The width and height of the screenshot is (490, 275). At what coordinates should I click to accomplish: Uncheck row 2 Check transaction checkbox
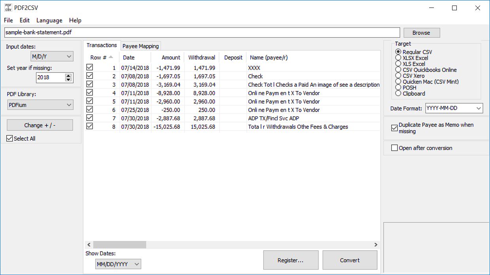pos(90,76)
